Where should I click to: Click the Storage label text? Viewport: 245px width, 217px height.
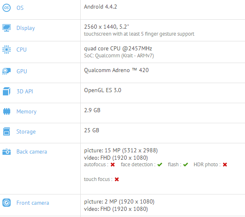point(26,131)
